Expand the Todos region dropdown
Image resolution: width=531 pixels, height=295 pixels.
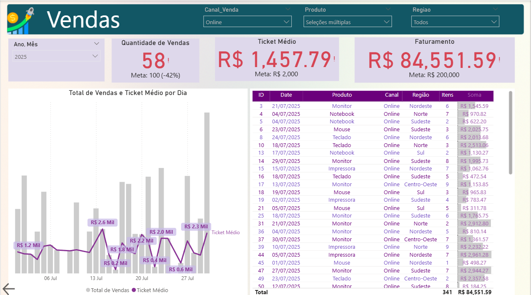pos(455,22)
